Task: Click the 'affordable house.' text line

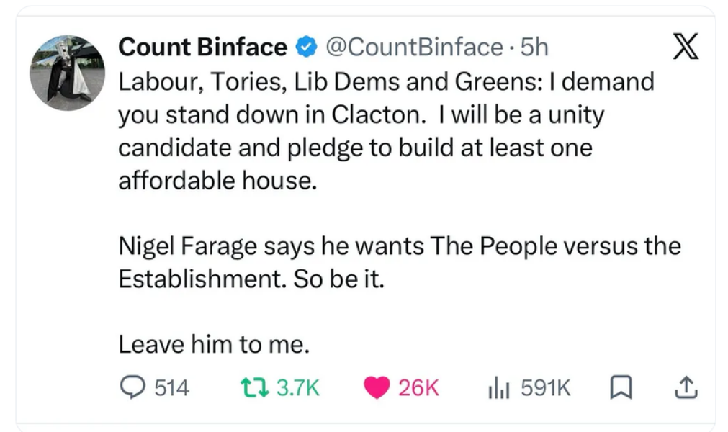Action: [x=217, y=180]
